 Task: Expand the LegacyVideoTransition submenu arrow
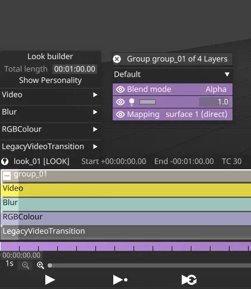click(x=95, y=147)
